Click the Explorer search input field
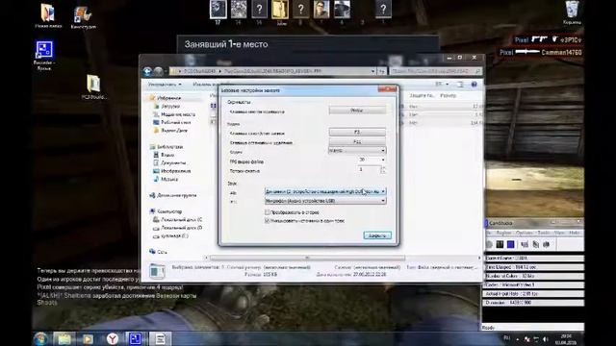The height and width of the screenshot is (346, 616). point(435,71)
